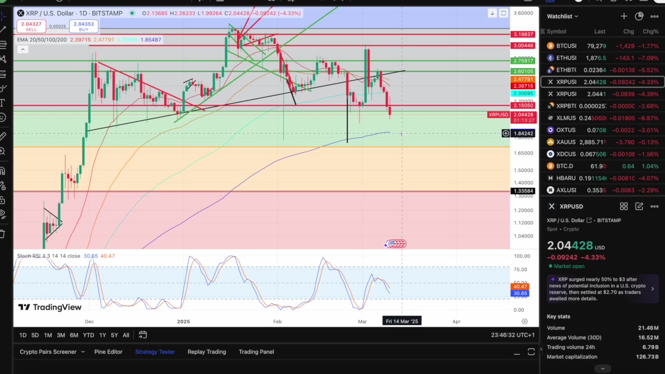Open the Crypto Pairs Screener dropdown
The height and width of the screenshot is (374, 665).
(52, 352)
